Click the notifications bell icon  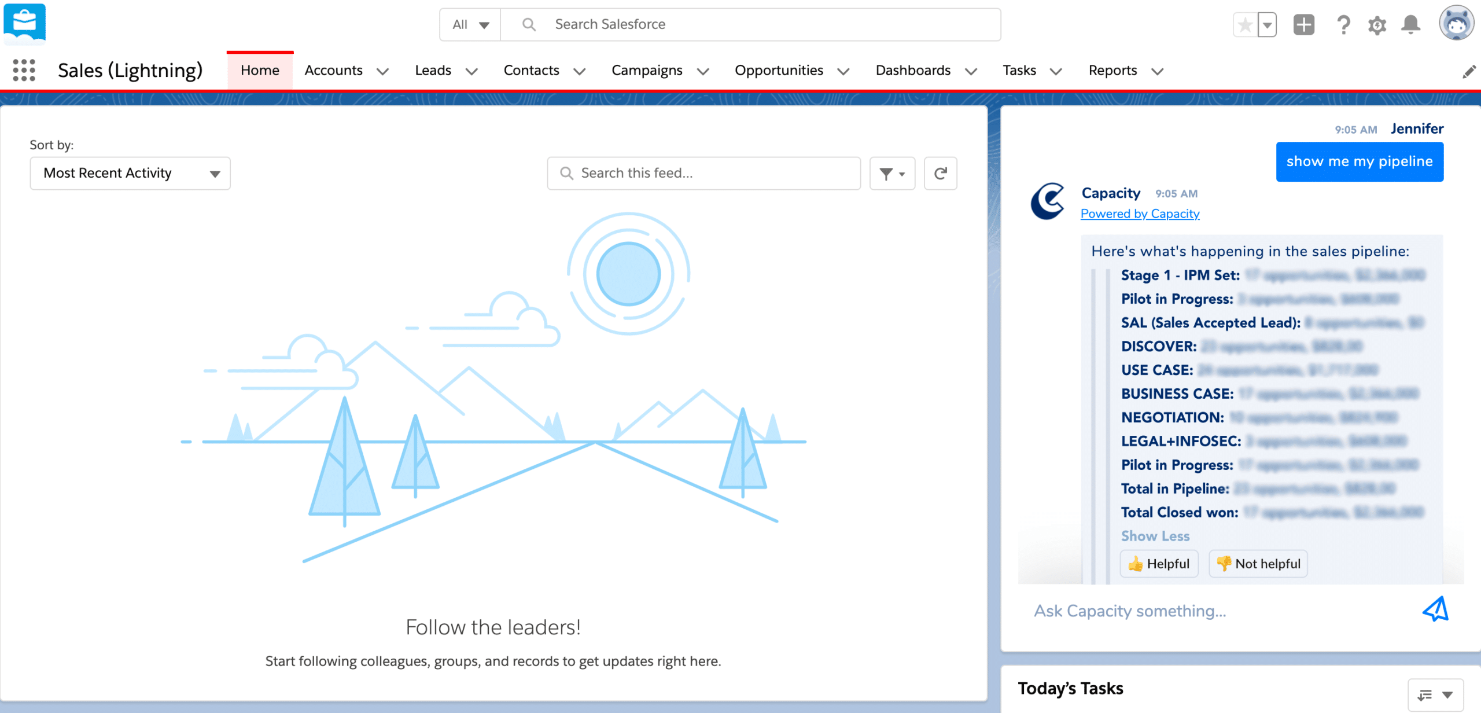point(1410,25)
